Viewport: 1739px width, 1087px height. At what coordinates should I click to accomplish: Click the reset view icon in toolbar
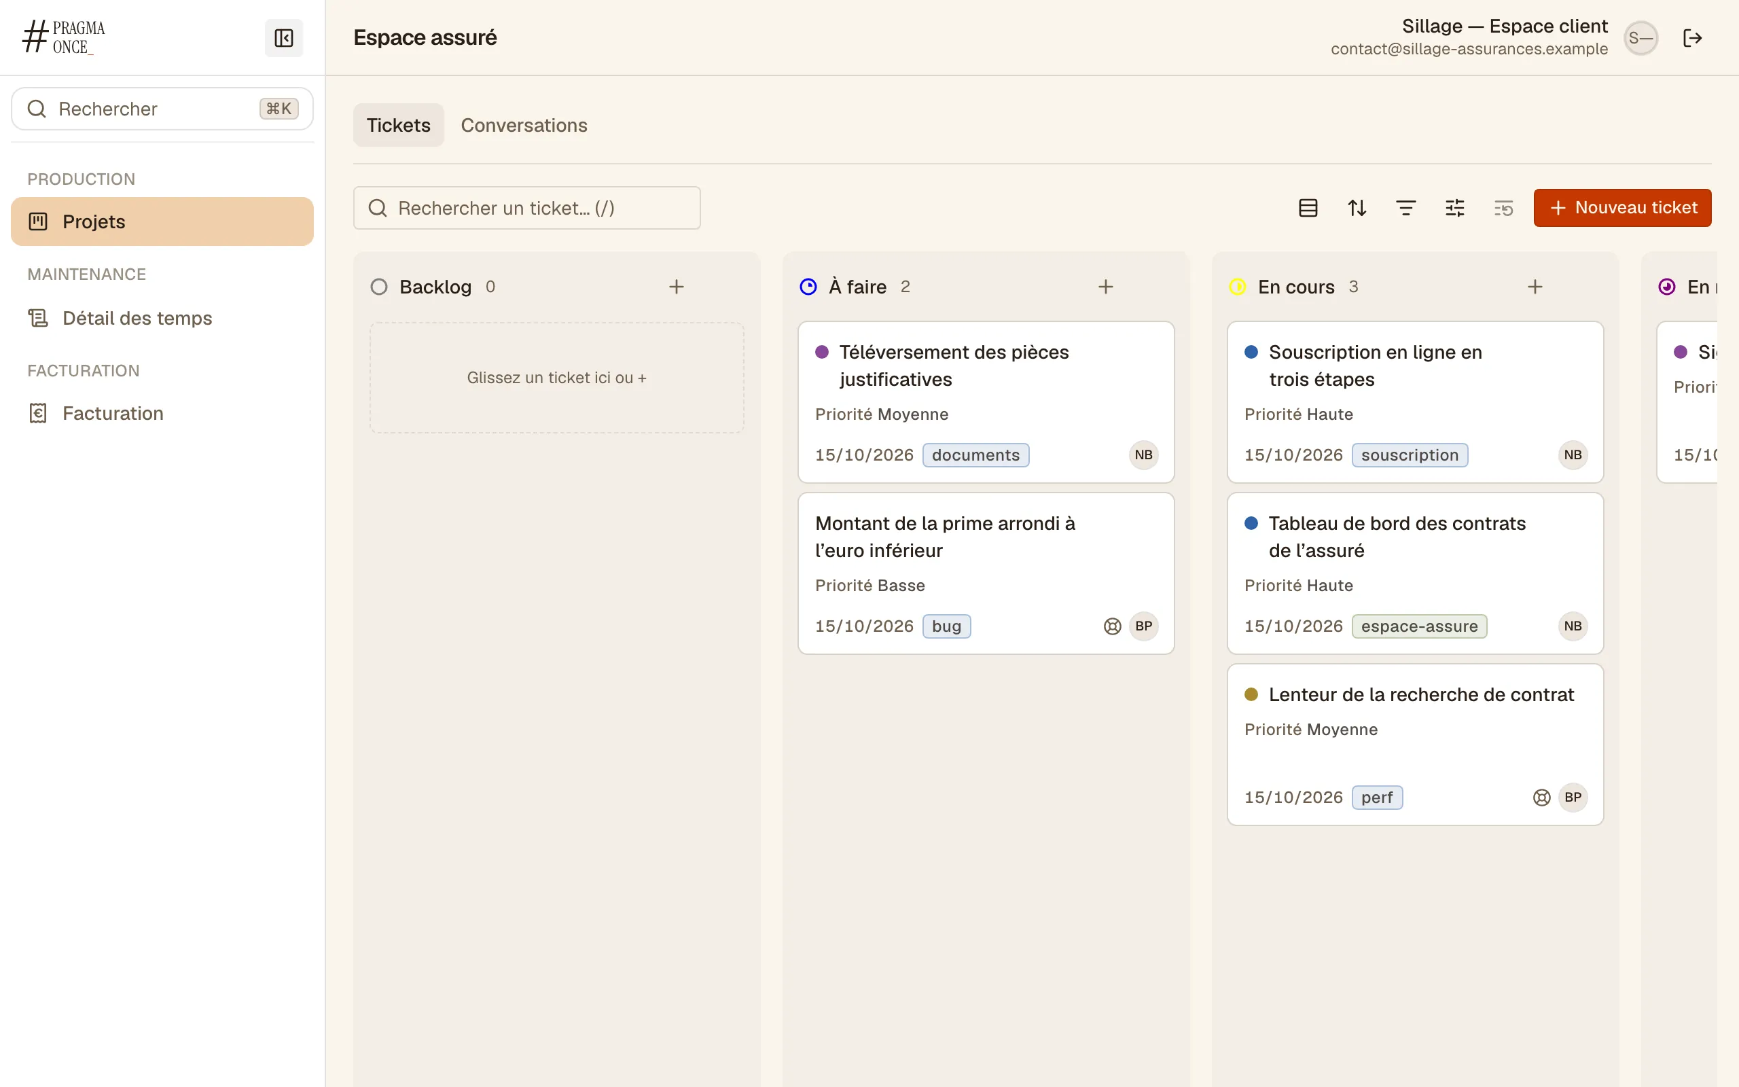click(1503, 208)
